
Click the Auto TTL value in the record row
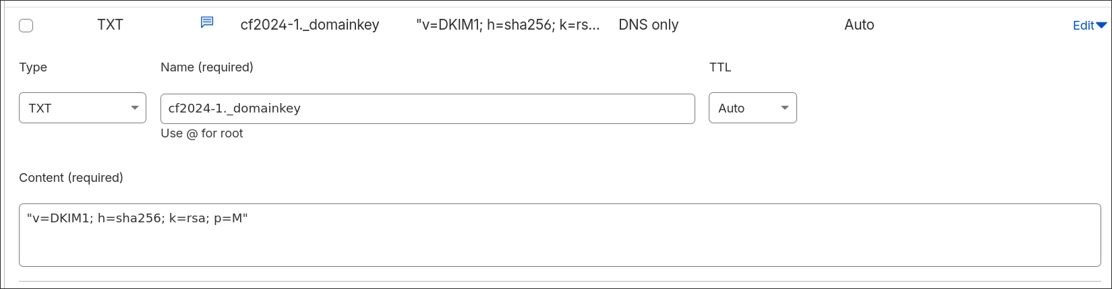click(x=859, y=25)
